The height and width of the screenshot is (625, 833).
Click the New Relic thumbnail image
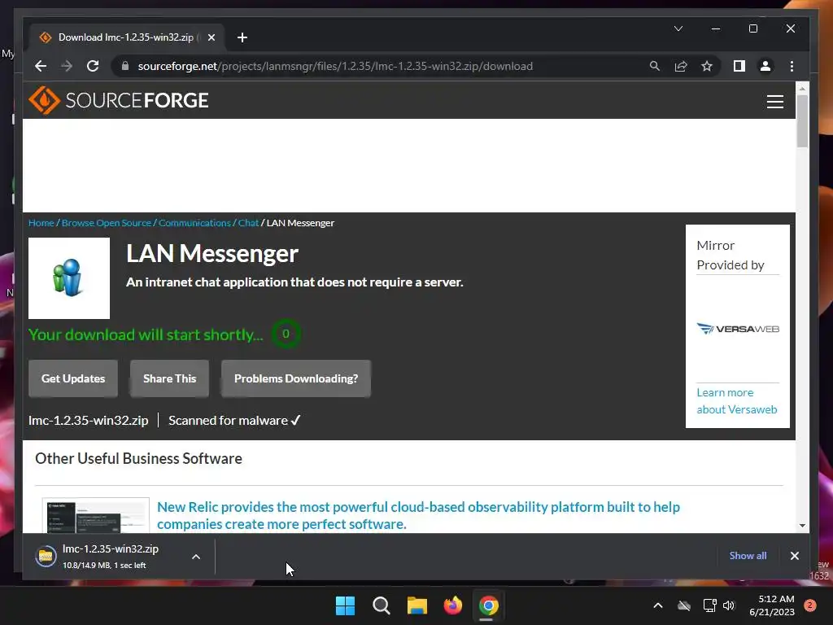[x=96, y=515]
